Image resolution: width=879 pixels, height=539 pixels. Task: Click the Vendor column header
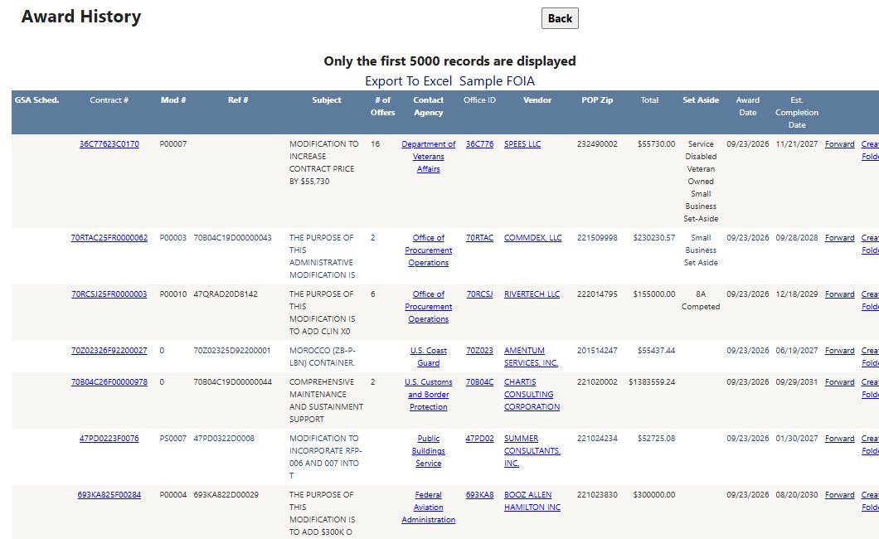point(537,100)
